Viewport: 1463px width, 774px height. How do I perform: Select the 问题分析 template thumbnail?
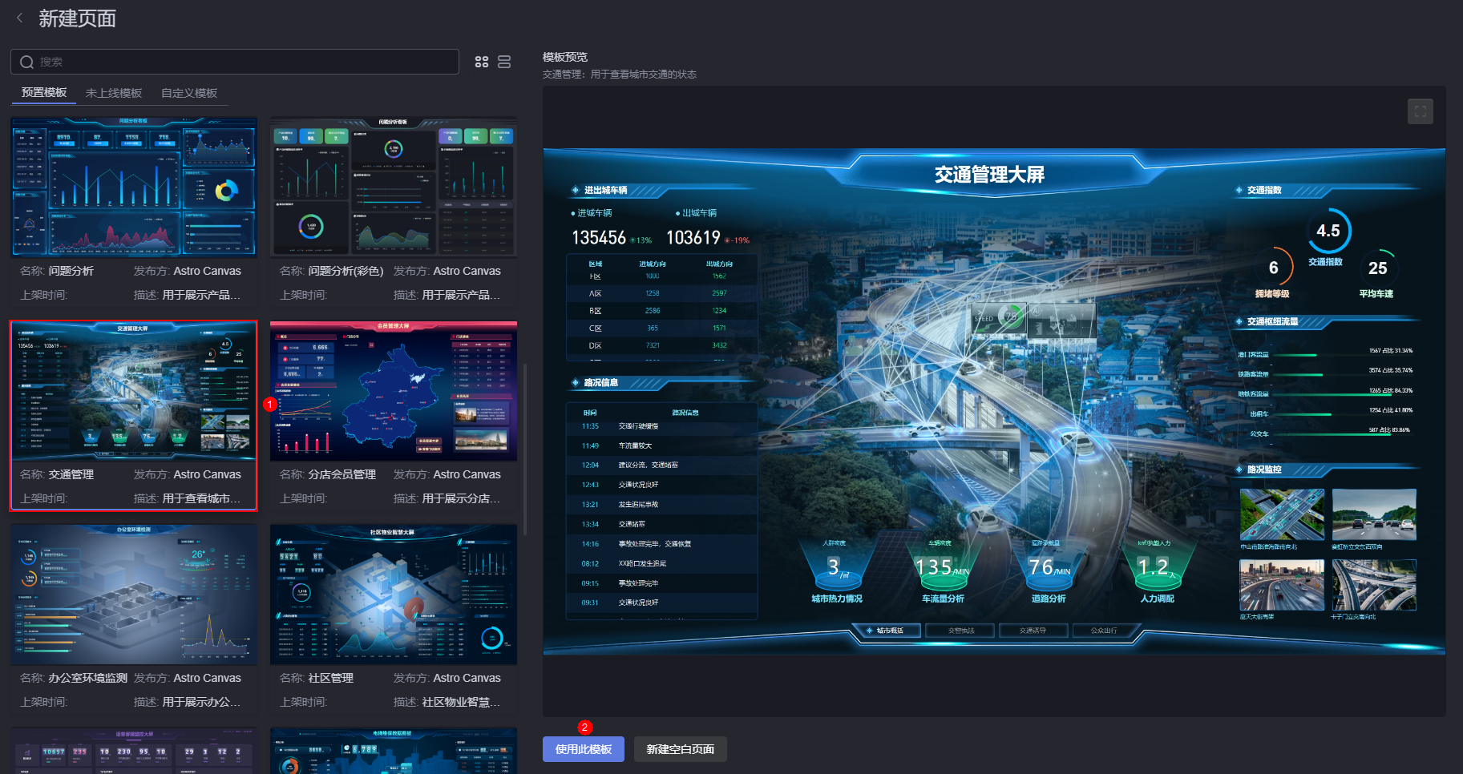134,187
